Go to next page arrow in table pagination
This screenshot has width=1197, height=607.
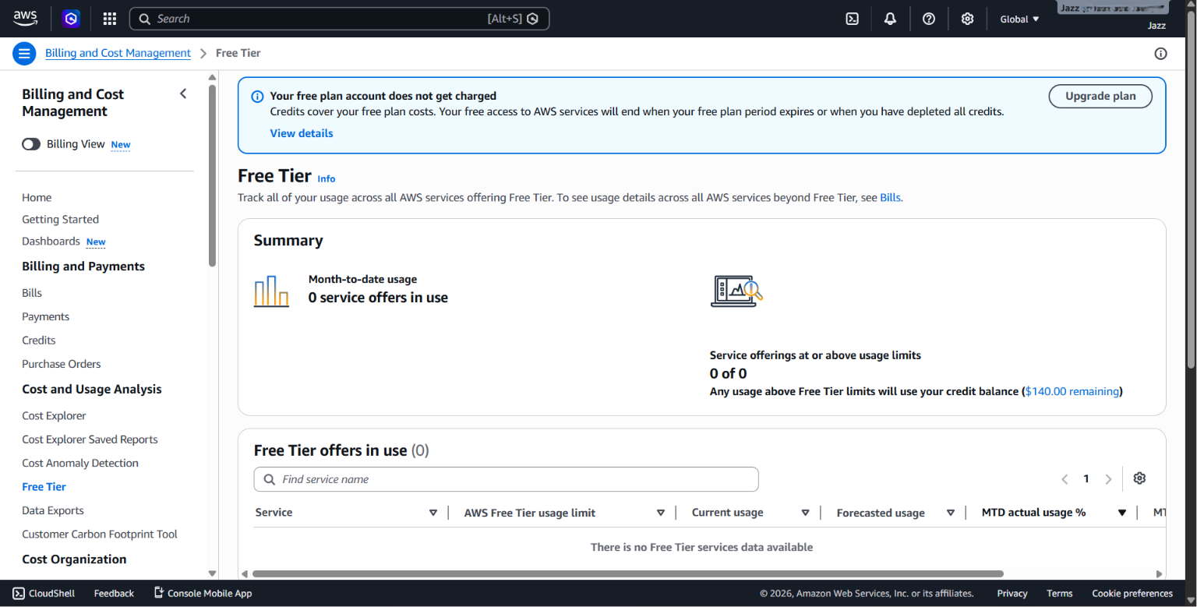tap(1108, 479)
